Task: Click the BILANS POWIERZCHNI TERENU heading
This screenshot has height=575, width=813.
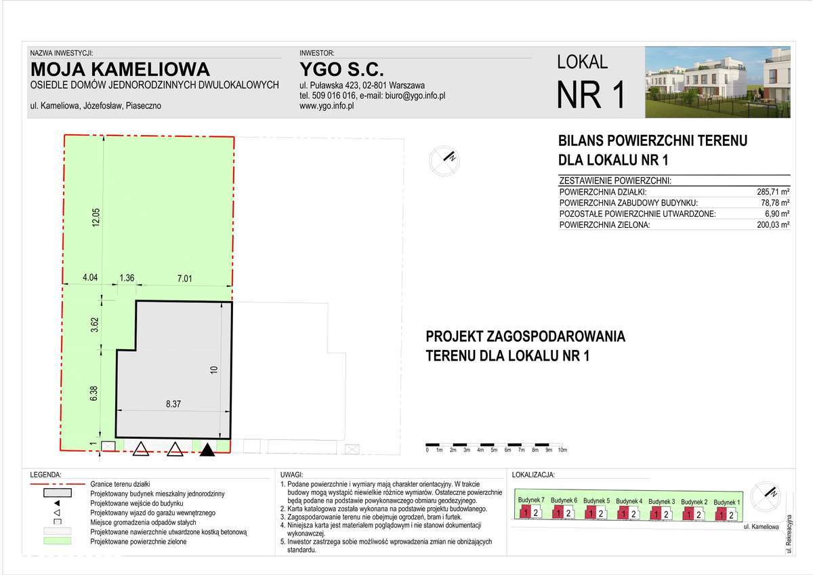Action: (x=652, y=141)
